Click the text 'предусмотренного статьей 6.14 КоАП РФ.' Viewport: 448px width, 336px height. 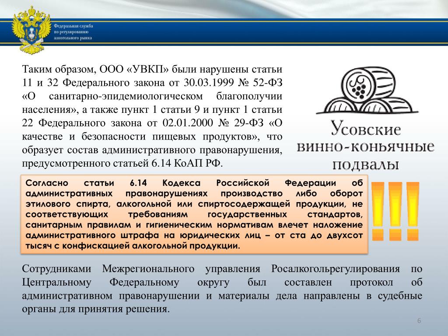coord(122,163)
